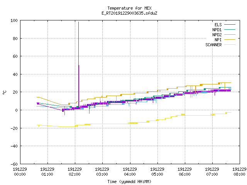This screenshot has width=247, height=185.
Task: Click the y-axis label 40
Action: pyautogui.click(x=15, y=74)
